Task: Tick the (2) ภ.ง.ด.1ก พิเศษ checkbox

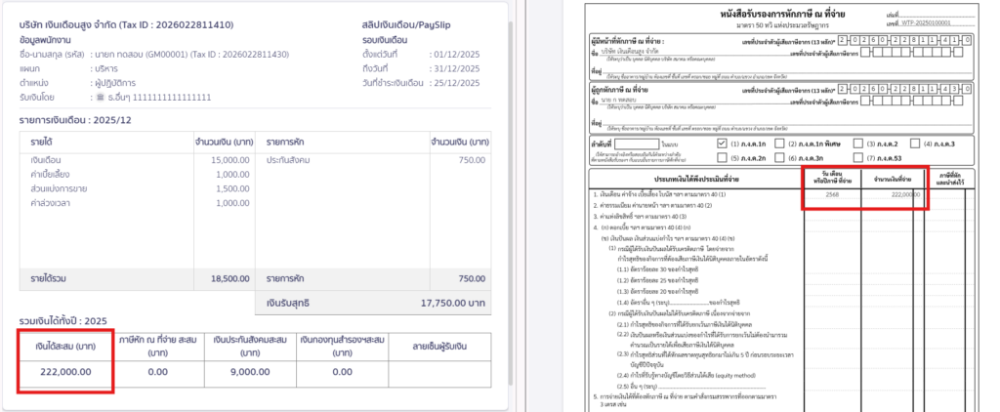Action: [x=778, y=143]
